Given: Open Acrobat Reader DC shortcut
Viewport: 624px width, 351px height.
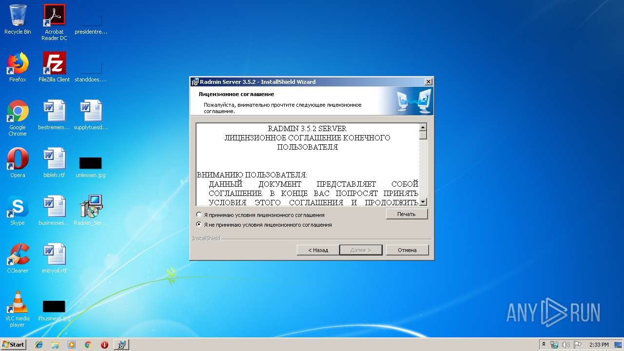Looking at the screenshot, I should [54, 22].
